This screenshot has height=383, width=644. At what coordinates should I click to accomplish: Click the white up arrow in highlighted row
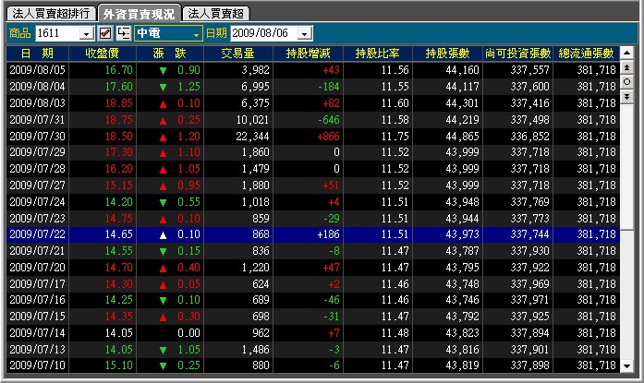(163, 235)
